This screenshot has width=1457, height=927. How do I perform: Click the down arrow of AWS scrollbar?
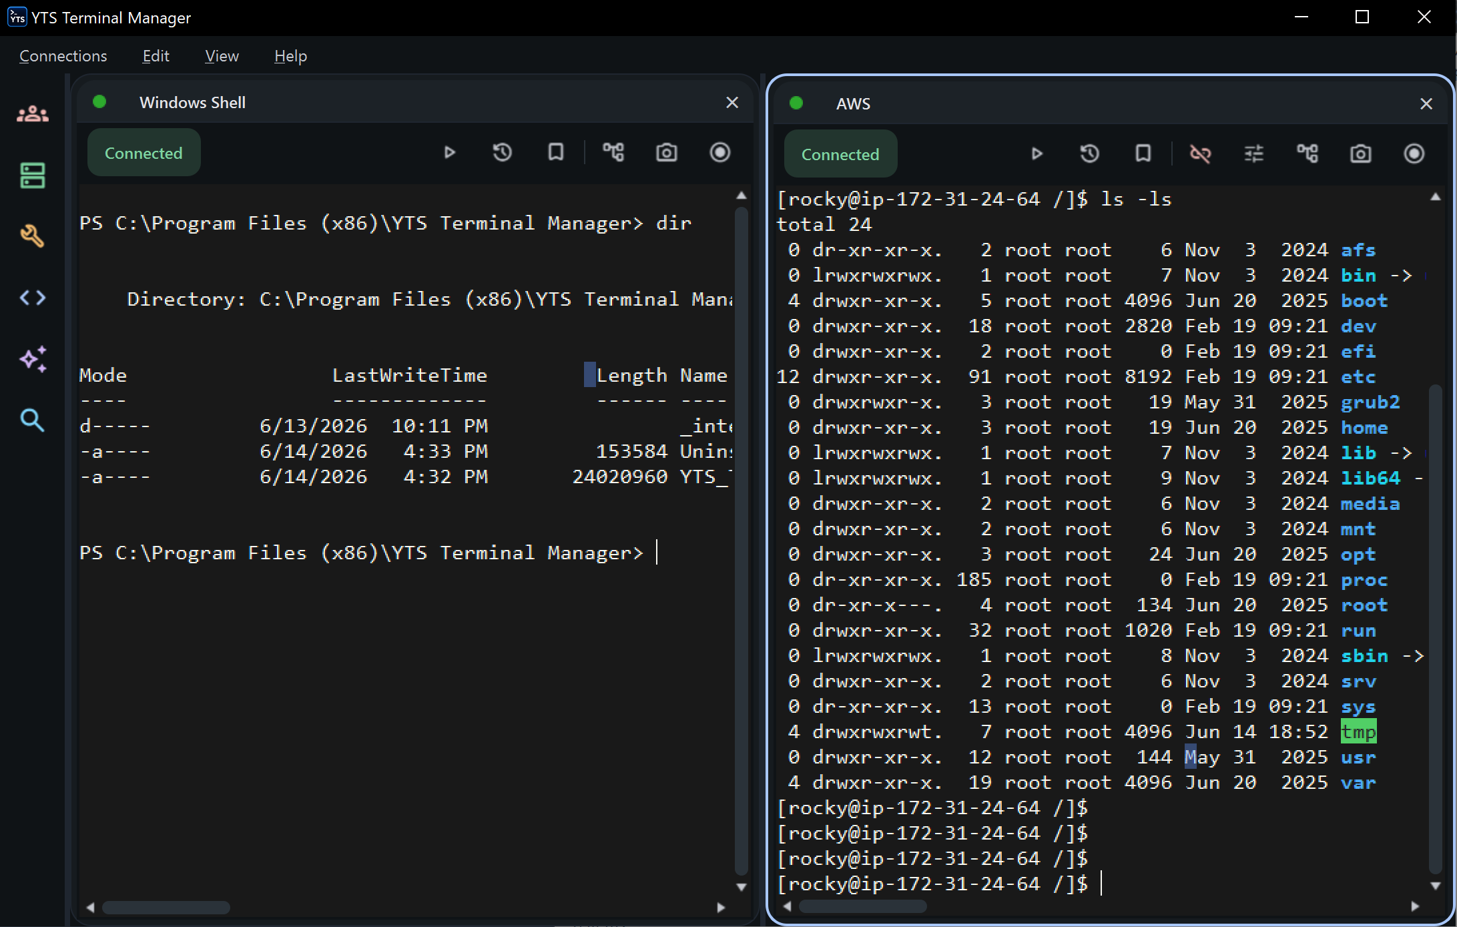[x=1436, y=886]
